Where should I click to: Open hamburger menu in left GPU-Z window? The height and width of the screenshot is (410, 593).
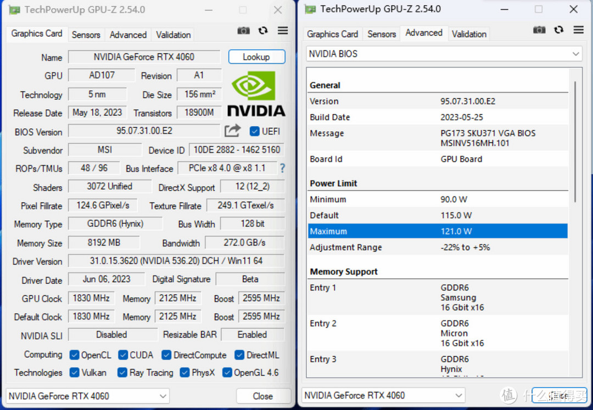pos(283,30)
